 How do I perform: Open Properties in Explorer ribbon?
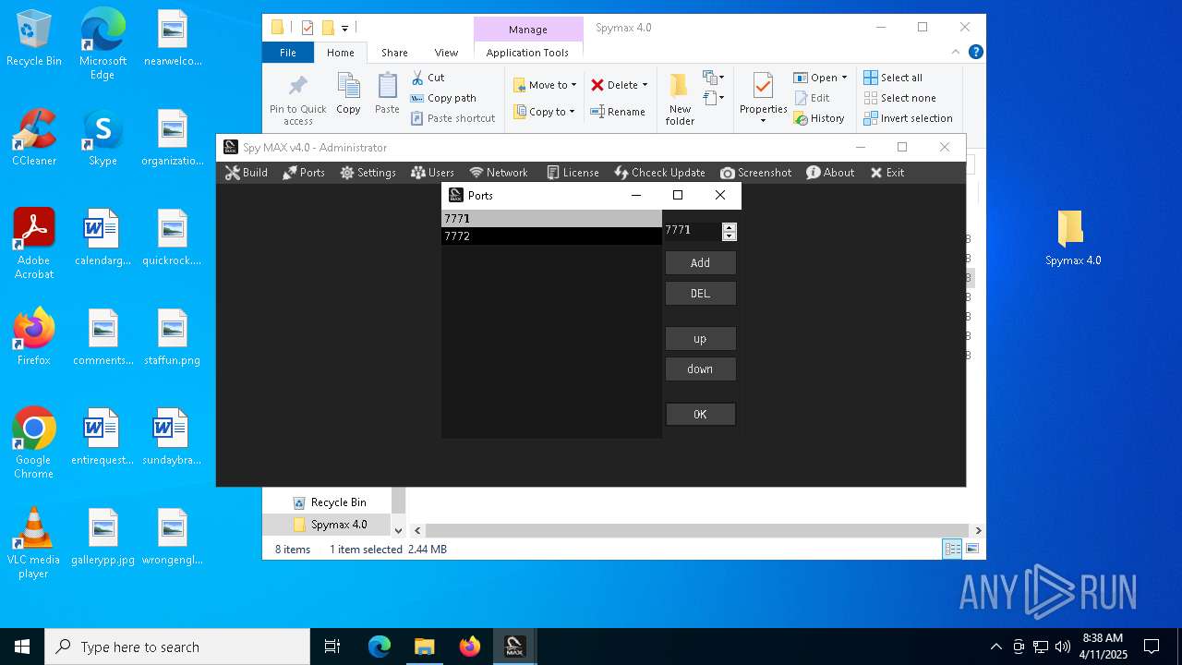pyautogui.click(x=763, y=97)
